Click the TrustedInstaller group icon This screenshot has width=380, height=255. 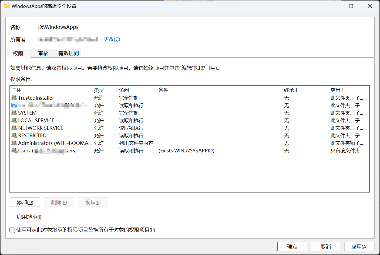coord(14,98)
